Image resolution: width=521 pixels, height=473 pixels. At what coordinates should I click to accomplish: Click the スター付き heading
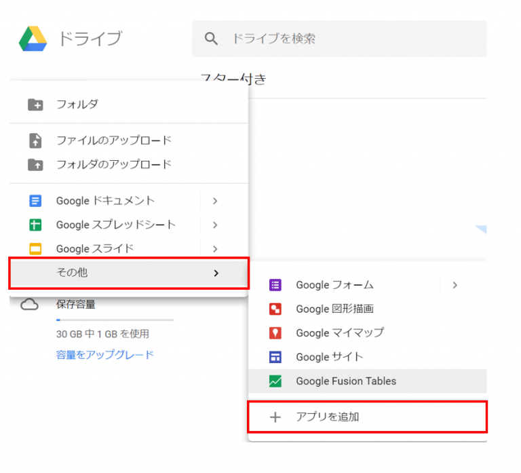point(233,79)
